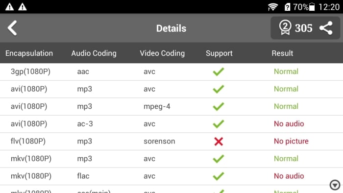Select the Result column header
This screenshot has height=193, width=343.
(282, 53)
